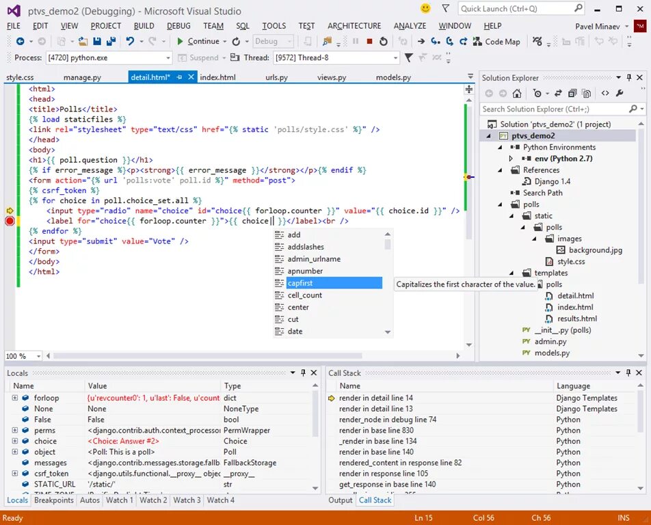Click the Solution Explorer vertical scrollbar down arrow
Image resolution: width=651 pixels, height=525 pixels.
coord(641,355)
